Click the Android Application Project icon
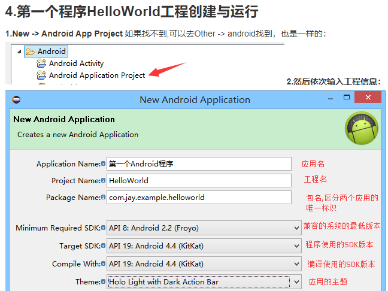 41,75
